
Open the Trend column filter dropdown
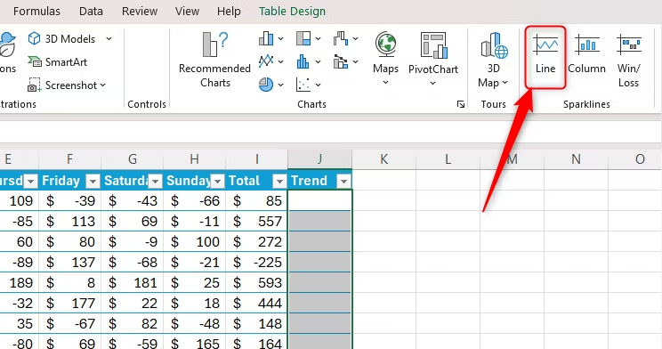click(343, 182)
